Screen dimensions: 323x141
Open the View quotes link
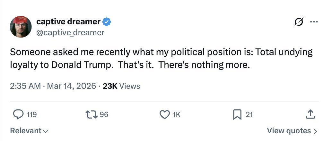[289, 131]
